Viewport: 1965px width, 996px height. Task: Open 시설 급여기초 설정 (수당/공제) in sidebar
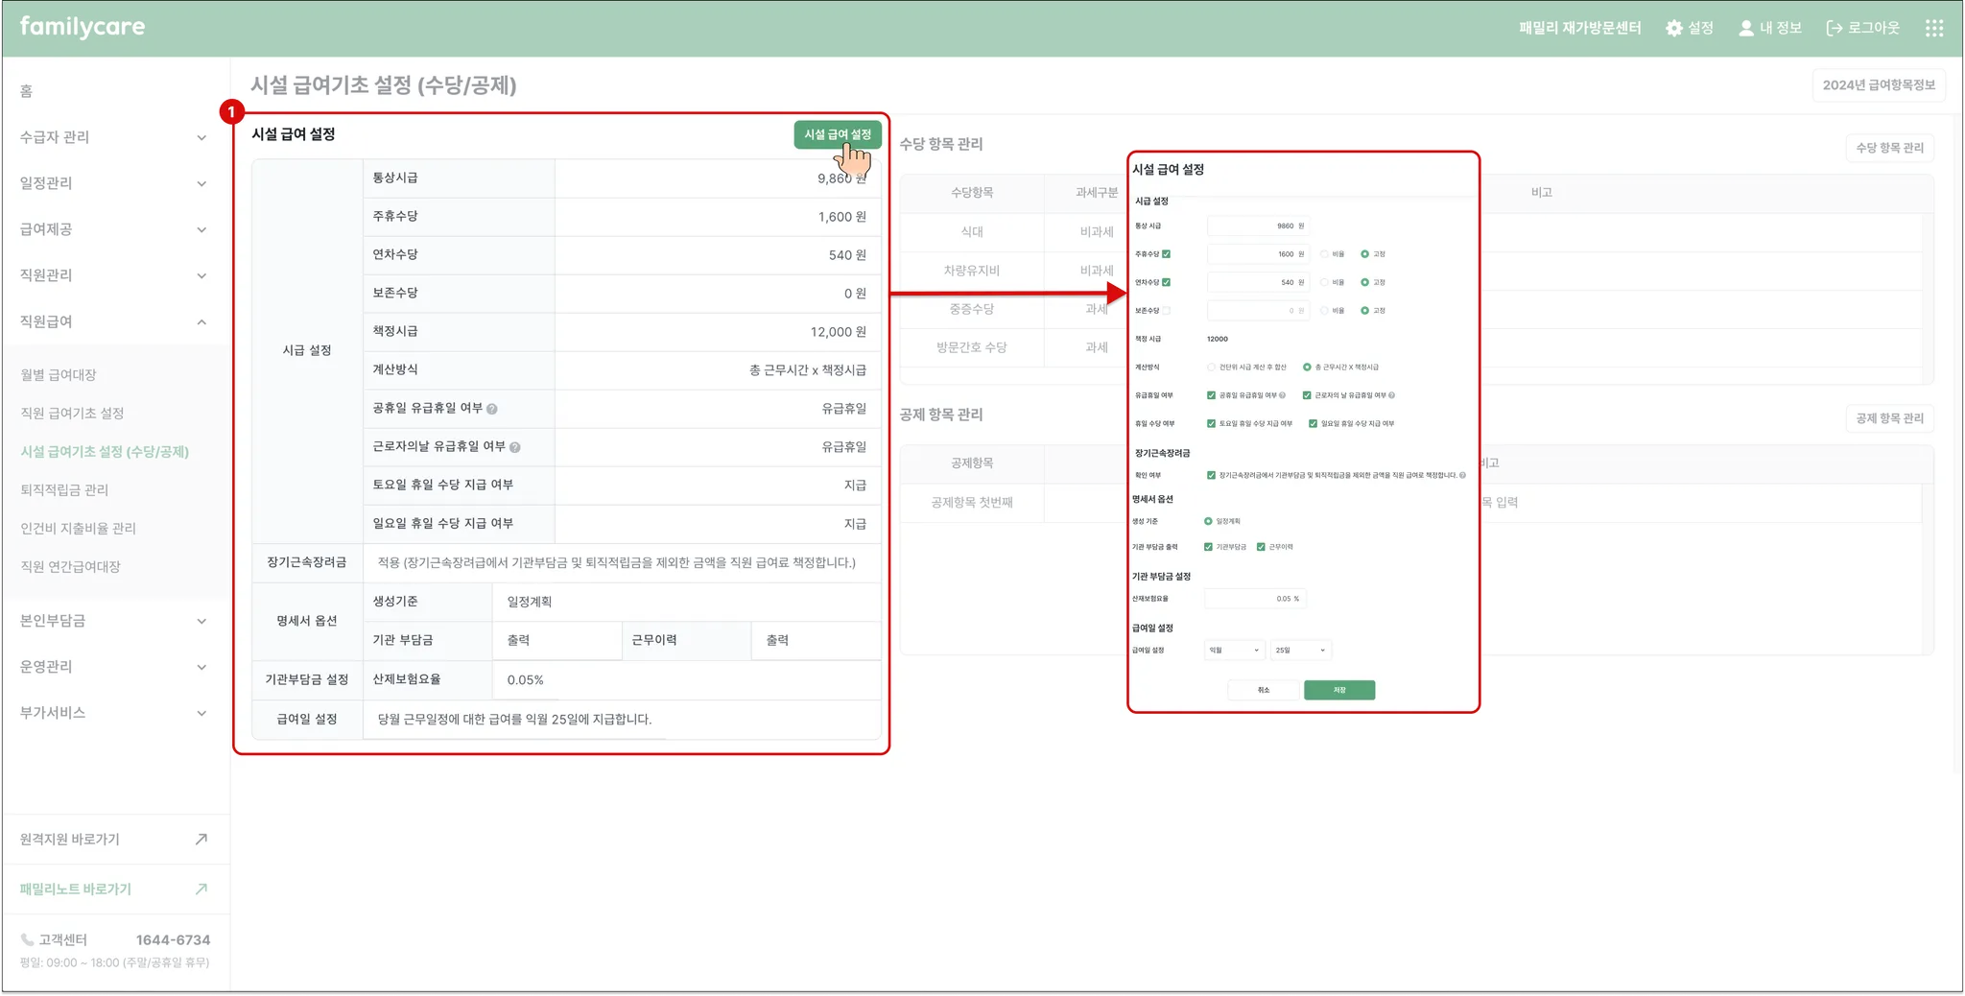(105, 452)
